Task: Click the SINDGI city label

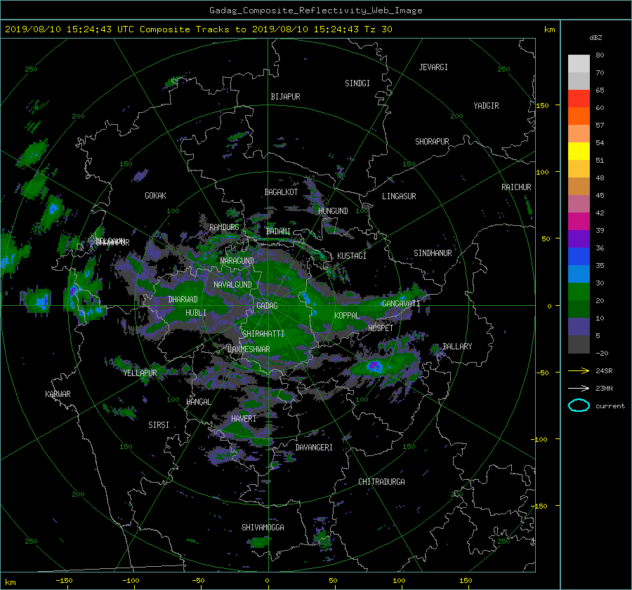Action: (357, 83)
